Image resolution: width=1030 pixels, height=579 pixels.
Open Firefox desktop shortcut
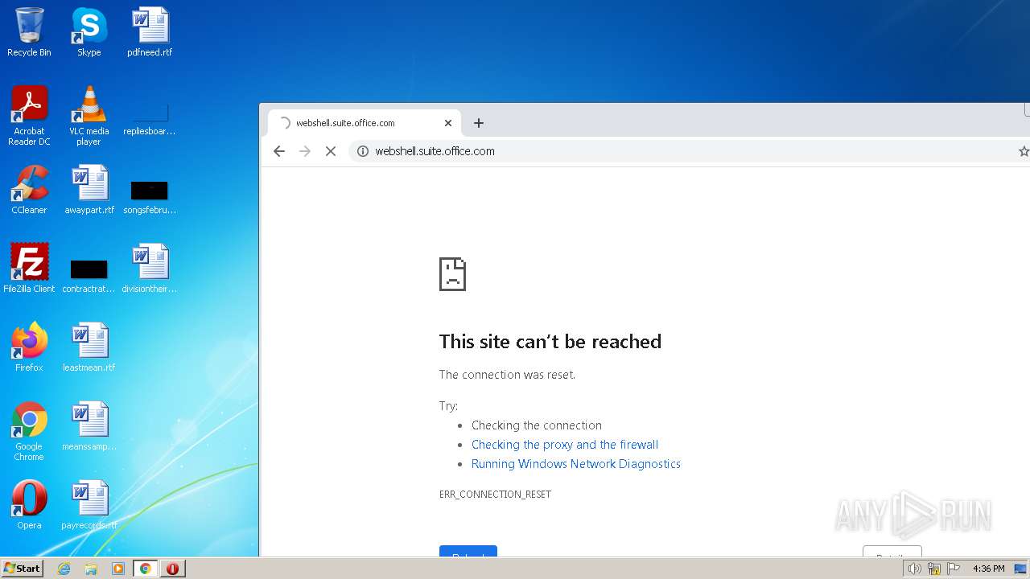tap(29, 347)
